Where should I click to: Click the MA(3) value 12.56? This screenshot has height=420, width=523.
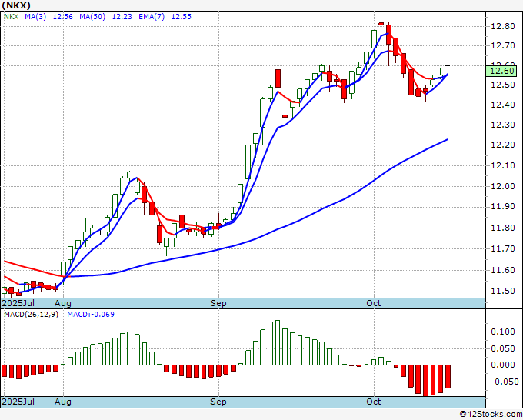(x=63, y=17)
